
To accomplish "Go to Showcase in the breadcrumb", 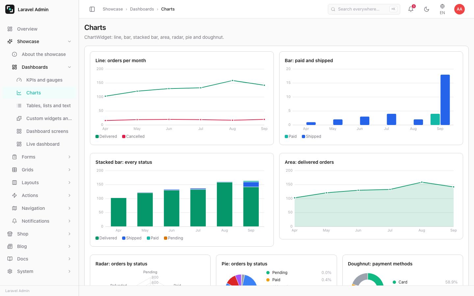I will pos(113,9).
